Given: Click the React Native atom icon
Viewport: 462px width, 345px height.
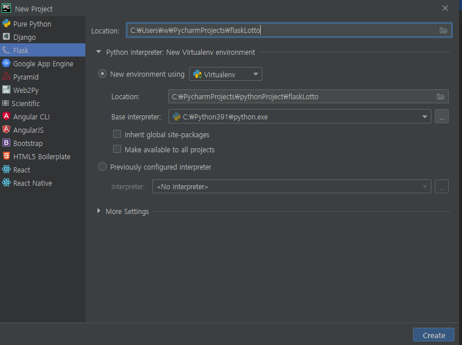Looking at the screenshot, I should (x=6, y=183).
